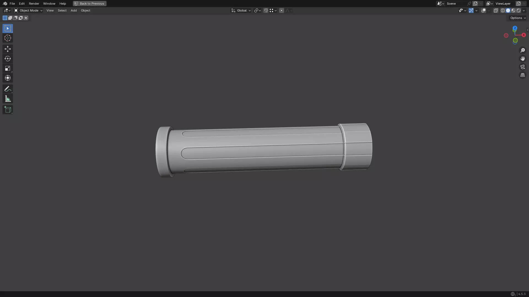Activate the Transform tool
Screen dimensions: 529x297
8,78
